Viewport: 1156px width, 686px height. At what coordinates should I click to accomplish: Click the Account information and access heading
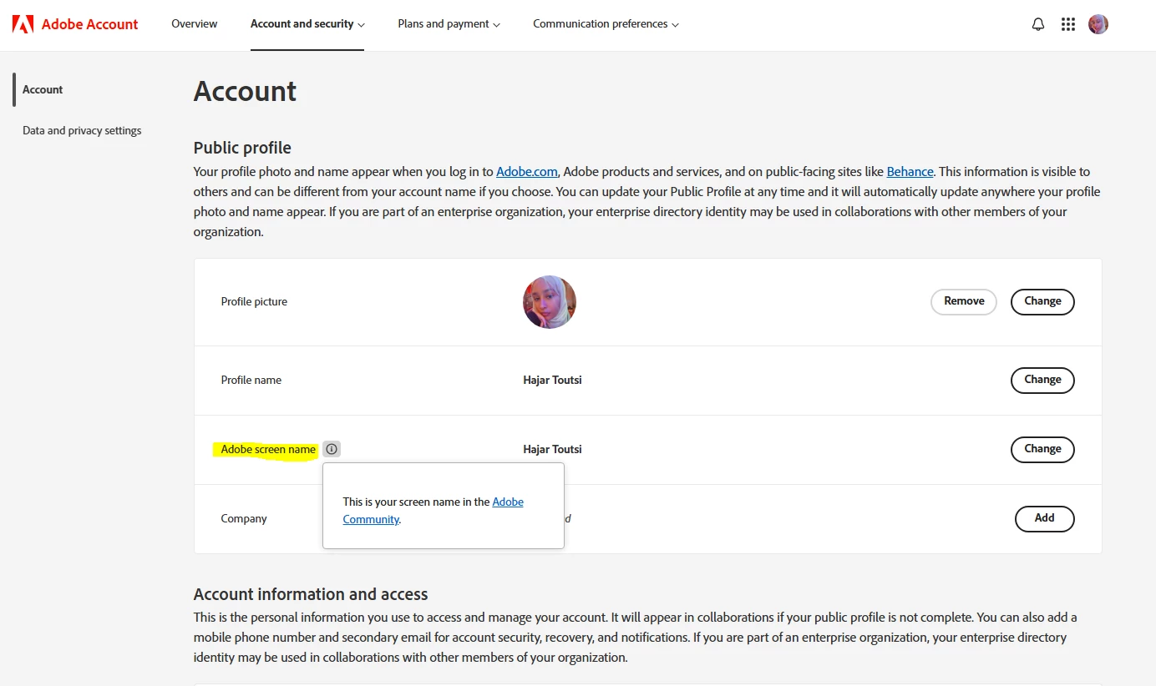pos(311,594)
